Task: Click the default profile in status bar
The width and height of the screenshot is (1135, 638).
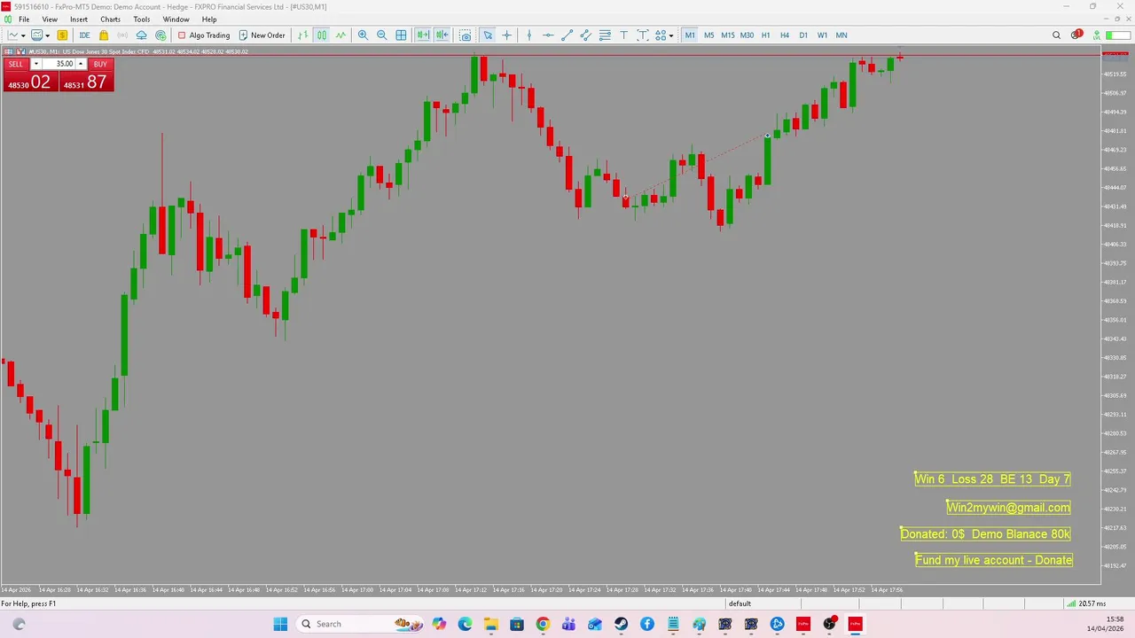Action: (x=740, y=603)
